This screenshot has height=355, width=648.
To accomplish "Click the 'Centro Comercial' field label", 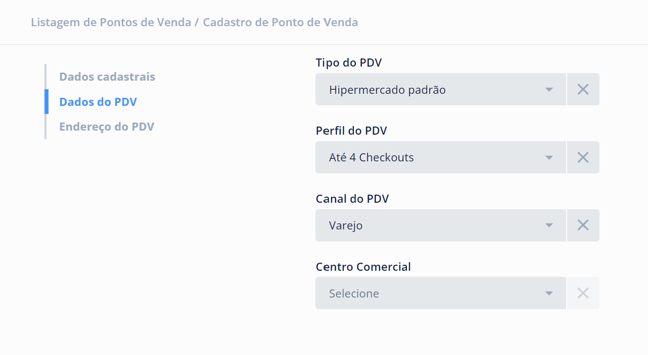I will click(x=363, y=267).
